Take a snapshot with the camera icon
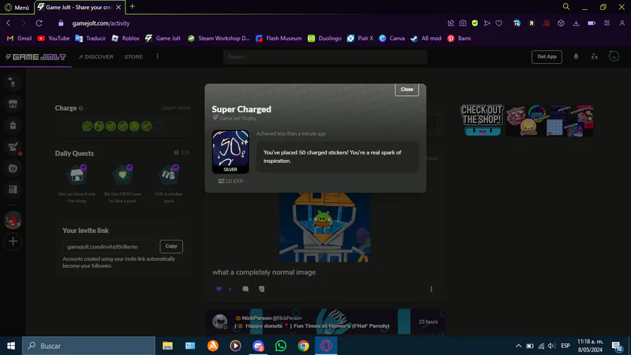Image resolution: width=631 pixels, height=355 pixels. 463,23
